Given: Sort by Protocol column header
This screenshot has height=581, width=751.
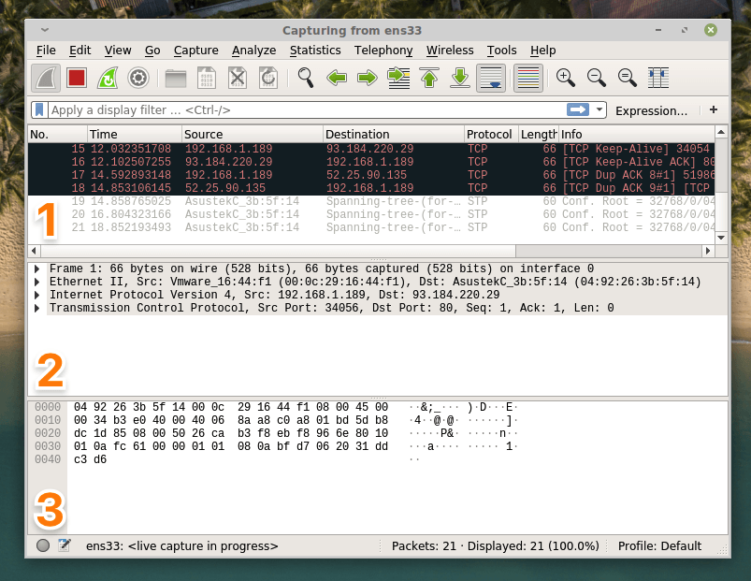Looking at the screenshot, I should click(x=491, y=134).
